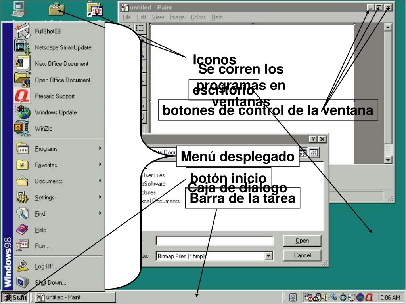This screenshot has height=304, width=406.
Task: Choose New Office Document in Start menu
Action: [59, 64]
